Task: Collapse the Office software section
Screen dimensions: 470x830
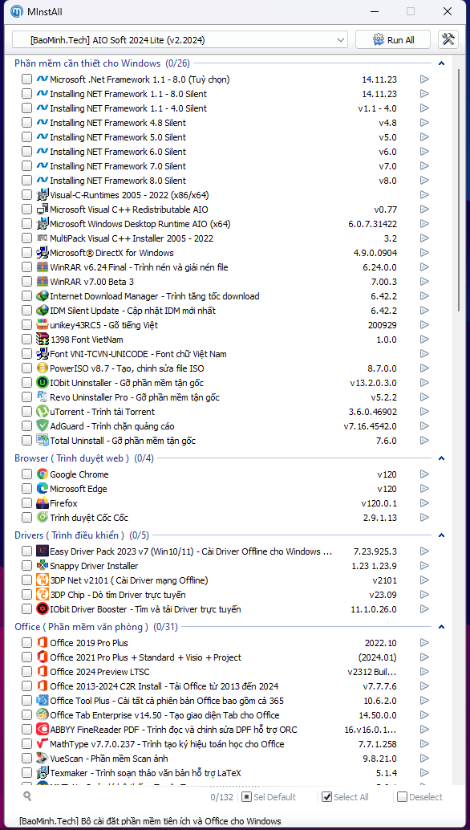Action: click(x=441, y=627)
